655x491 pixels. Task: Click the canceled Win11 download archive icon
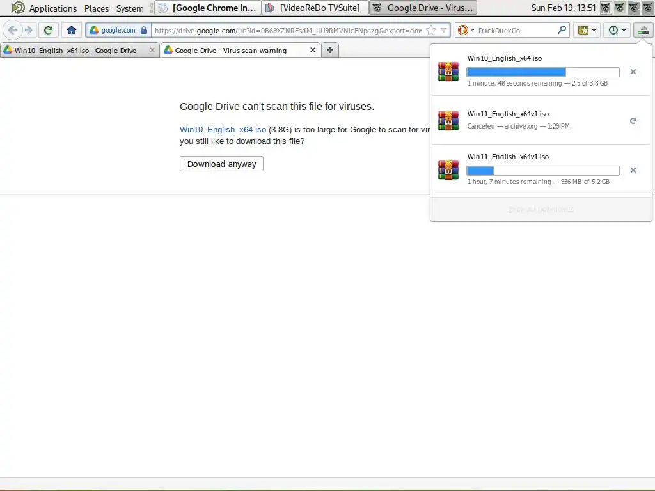(448, 121)
